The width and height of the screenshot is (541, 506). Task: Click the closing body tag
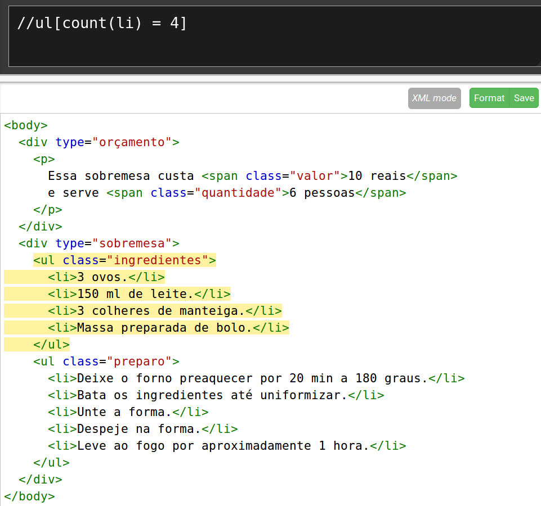click(x=29, y=496)
